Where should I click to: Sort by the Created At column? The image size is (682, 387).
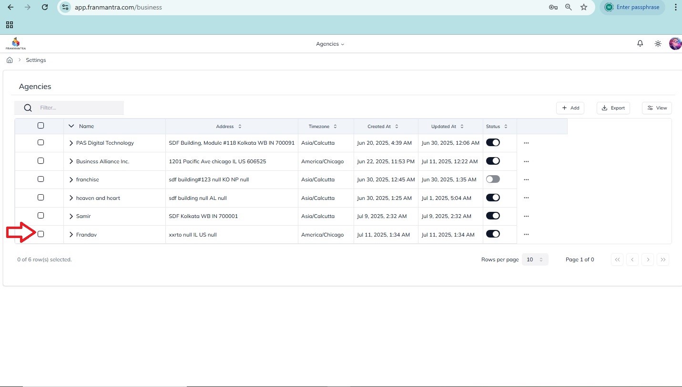click(x=383, y=127)
